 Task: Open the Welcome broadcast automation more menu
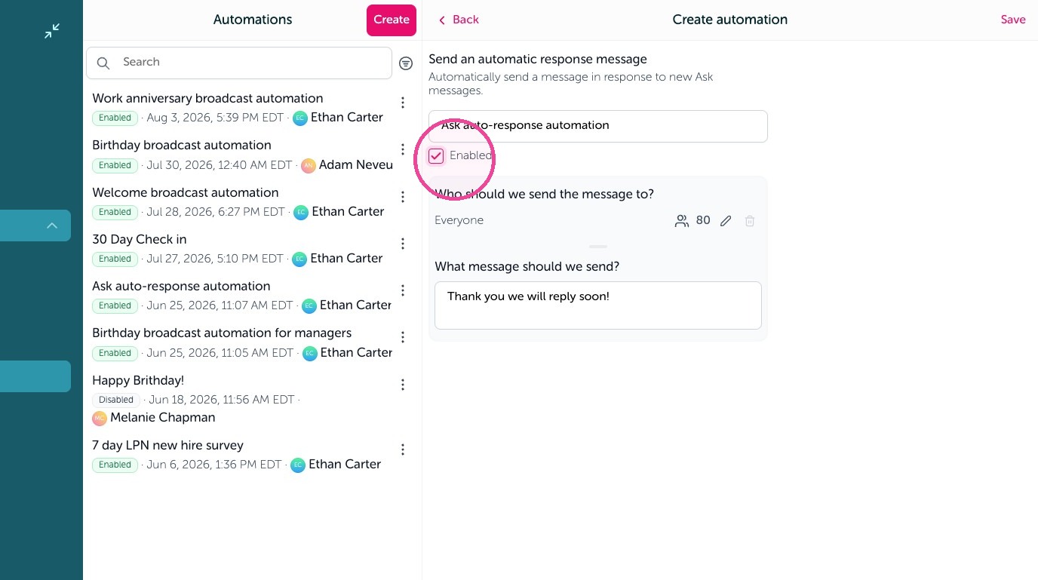point(403,197)
